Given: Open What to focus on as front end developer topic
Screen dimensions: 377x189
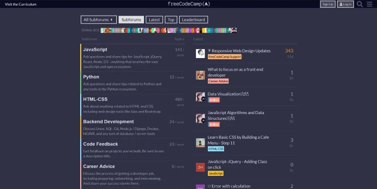Looking at the screenshot, I should pos(236,72).
